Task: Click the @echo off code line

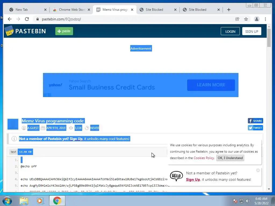Action: 28,166
